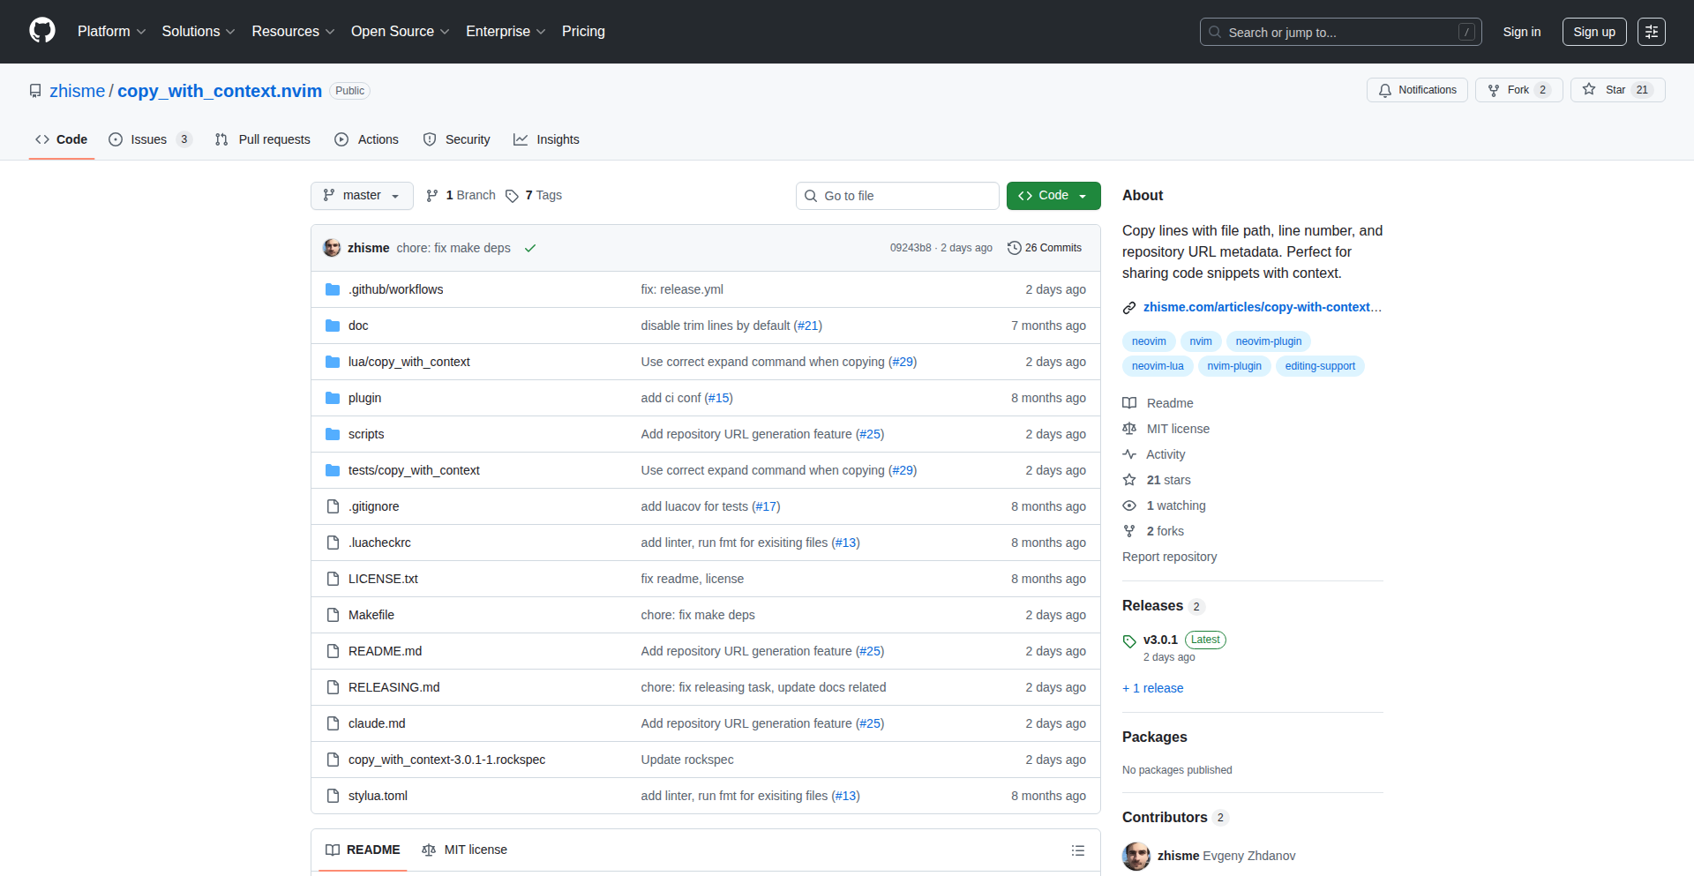This screenshot has height=876, width=1694.
Task: Click the Go to file input
Action: click(x=897, y=196)
